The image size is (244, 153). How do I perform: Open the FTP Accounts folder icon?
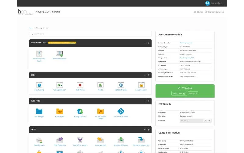pos(59,111)
